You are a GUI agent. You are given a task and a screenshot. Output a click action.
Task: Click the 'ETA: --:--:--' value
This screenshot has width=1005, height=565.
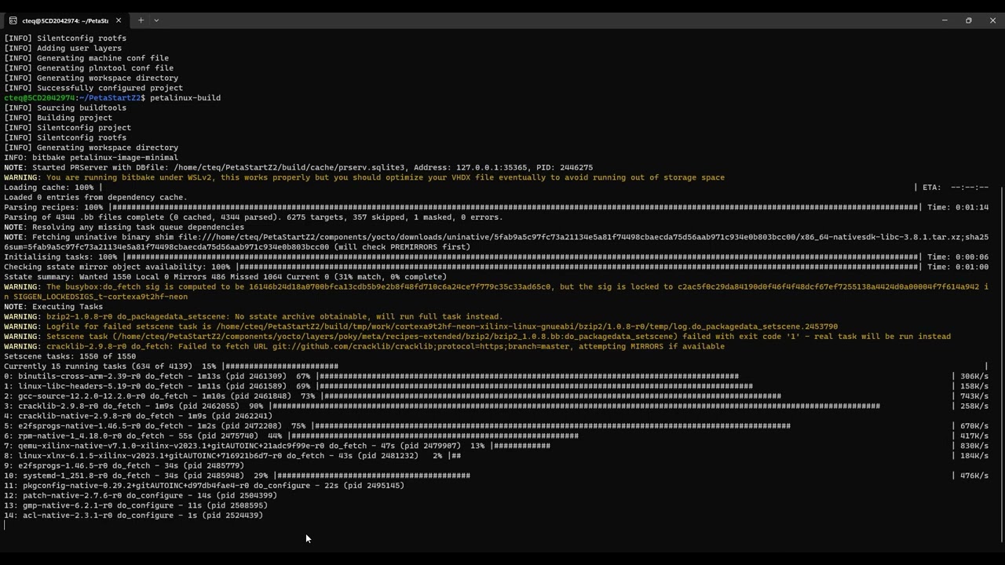(x=956, y=188)
